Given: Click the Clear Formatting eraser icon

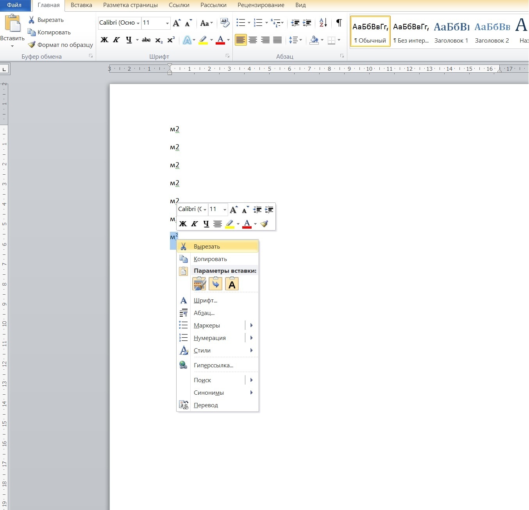Looking at the screenshot, I should point(225,23).
